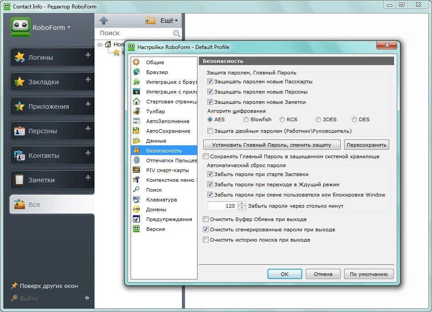
Task: Click the АвтоЗаполнение form icon
Action: pyautogui.click(x=136, y=121)
